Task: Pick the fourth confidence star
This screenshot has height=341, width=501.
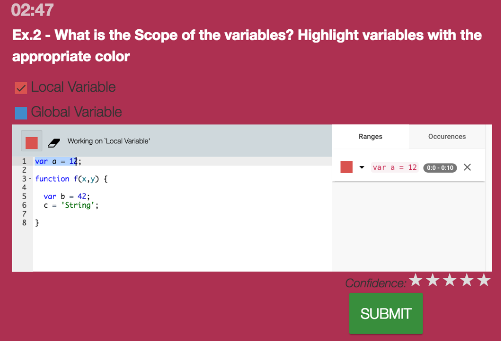Action: [x=467, y=280]
